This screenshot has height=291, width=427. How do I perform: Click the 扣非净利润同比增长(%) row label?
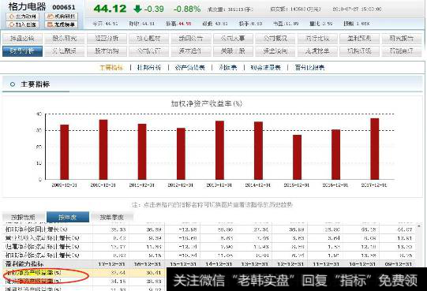tap(36, 229)
